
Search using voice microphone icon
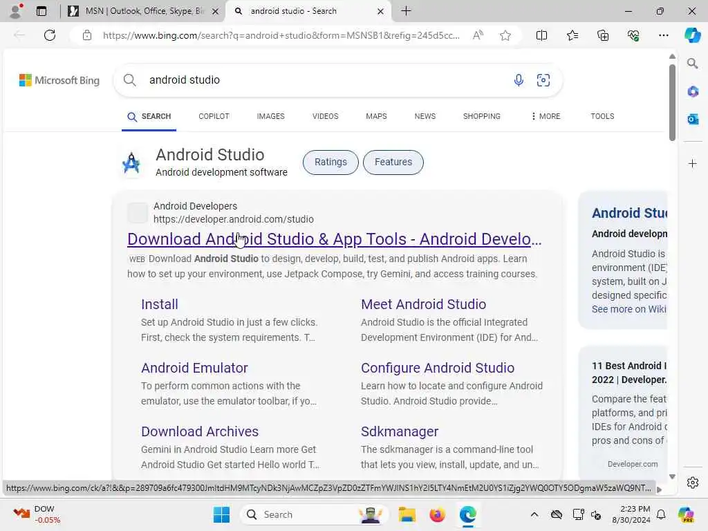click(519, 80)
